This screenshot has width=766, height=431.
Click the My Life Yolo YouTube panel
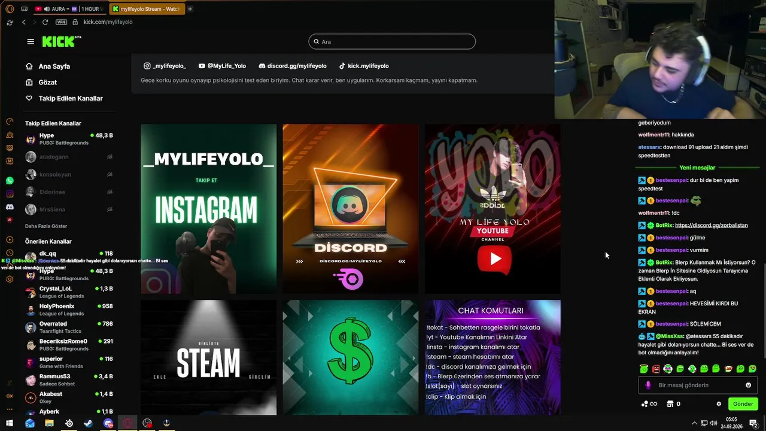click(x=493, y=209)
